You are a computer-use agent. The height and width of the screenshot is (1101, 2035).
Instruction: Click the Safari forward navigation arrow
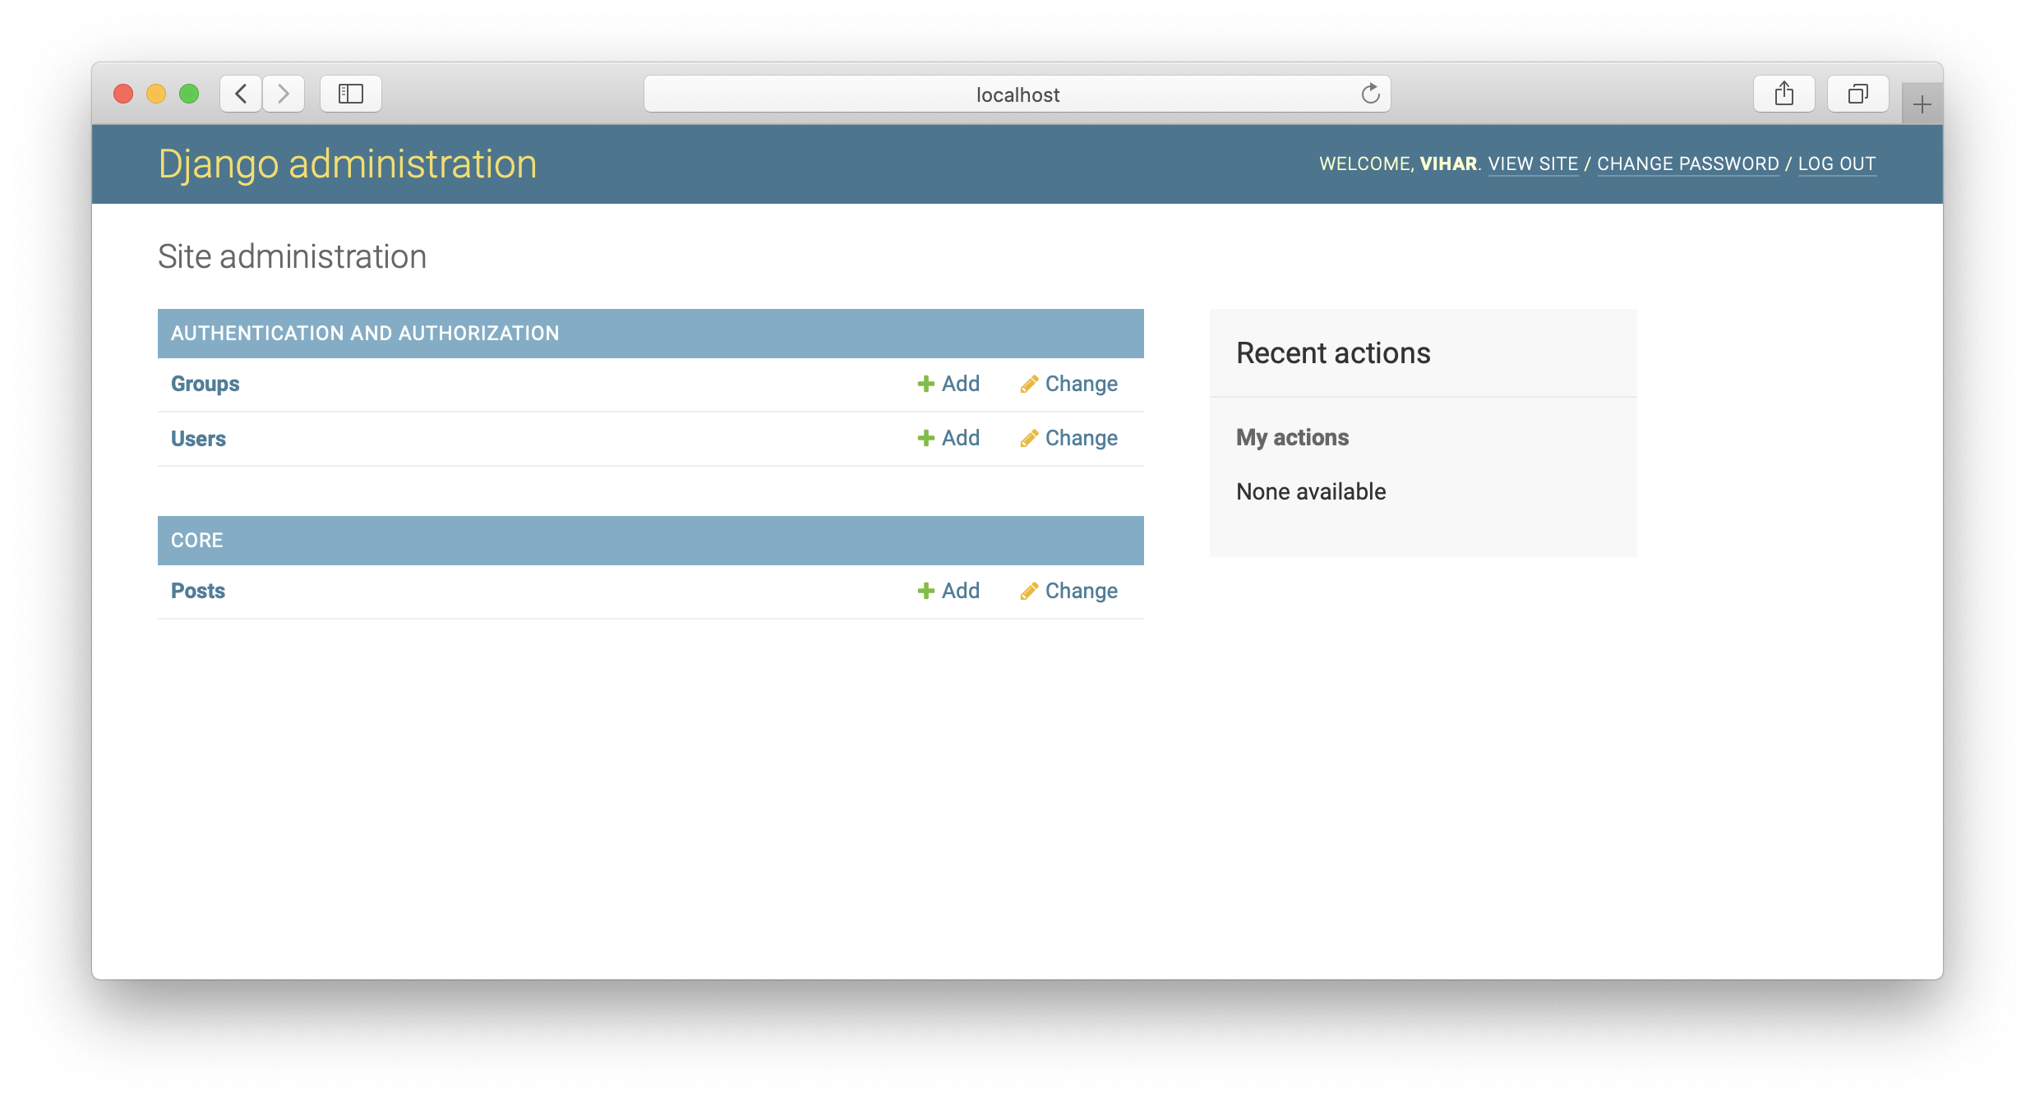[x=284, y=94]
